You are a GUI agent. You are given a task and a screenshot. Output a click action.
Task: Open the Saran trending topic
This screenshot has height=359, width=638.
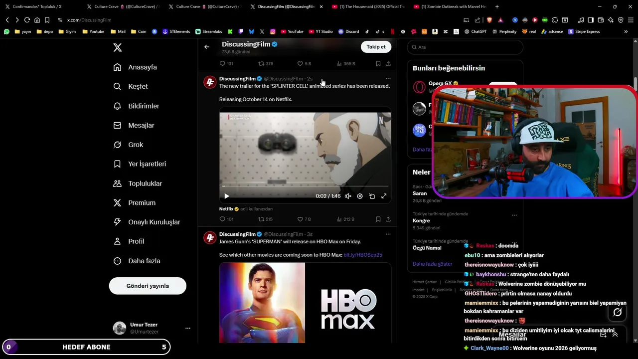[x=420, y=193]
